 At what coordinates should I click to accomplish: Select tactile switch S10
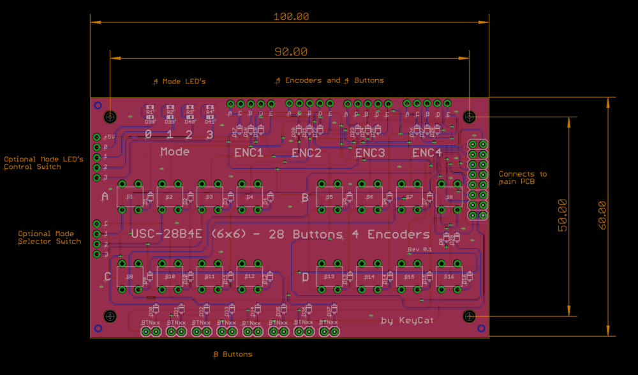[170, 277]
